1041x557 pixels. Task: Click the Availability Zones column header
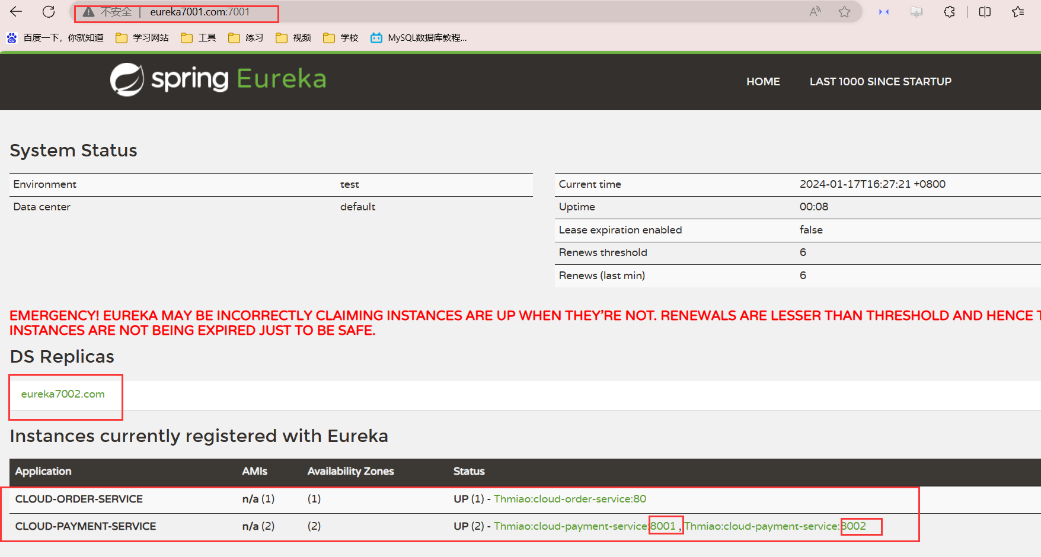click(x=350, y=471)
